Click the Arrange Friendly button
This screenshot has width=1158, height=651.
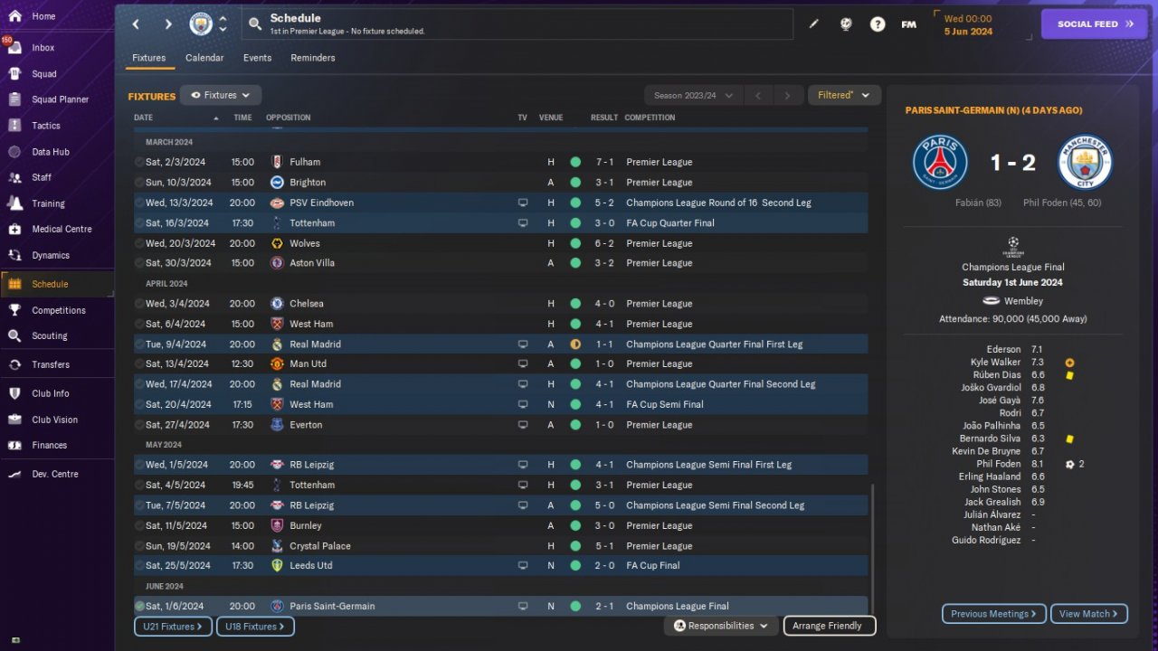coord(829,626)
